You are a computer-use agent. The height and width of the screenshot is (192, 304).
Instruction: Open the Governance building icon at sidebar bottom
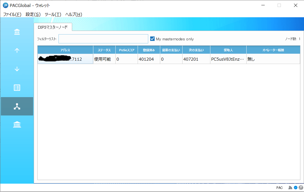17,125
